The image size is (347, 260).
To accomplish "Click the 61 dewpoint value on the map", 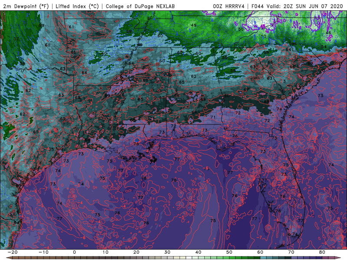I will click(71, 27).
